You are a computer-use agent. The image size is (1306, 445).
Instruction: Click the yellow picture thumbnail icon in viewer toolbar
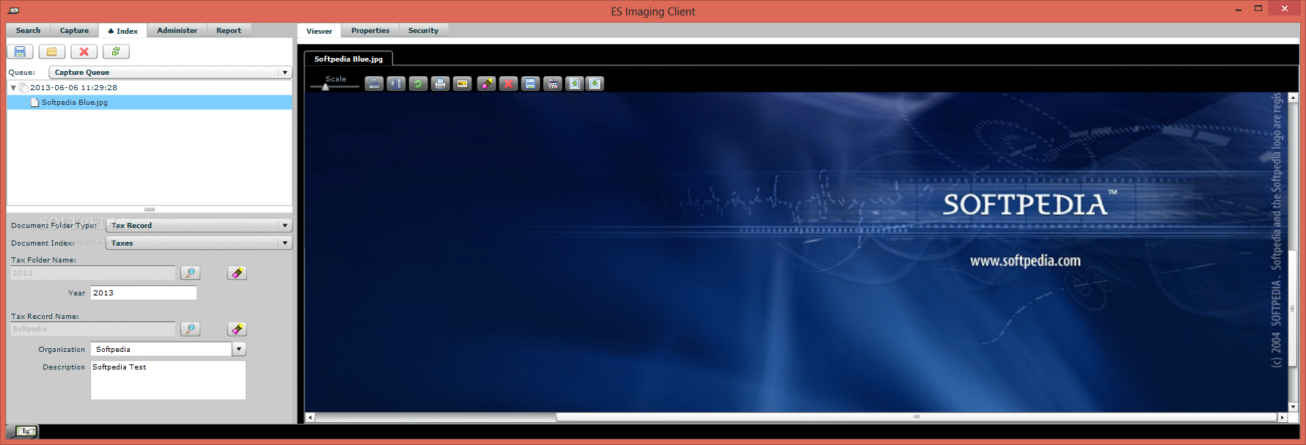[x=462, y=84]
